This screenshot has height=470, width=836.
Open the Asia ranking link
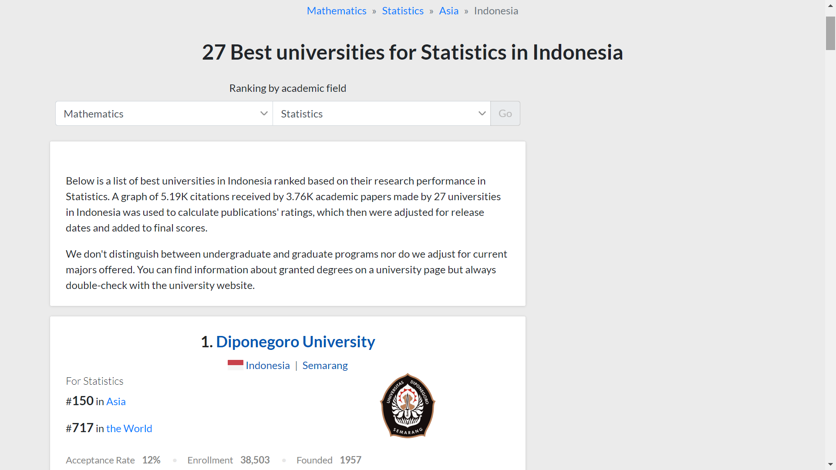tap(116, 402)
